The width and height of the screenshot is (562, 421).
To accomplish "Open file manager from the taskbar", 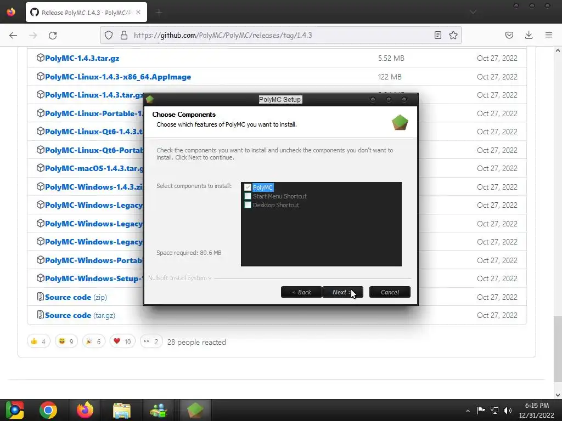I will click(122, 410).
